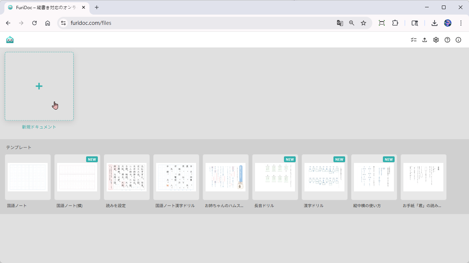Open the 読みを設定 template
Screen dimensions: 469x263
pos(127,177)
